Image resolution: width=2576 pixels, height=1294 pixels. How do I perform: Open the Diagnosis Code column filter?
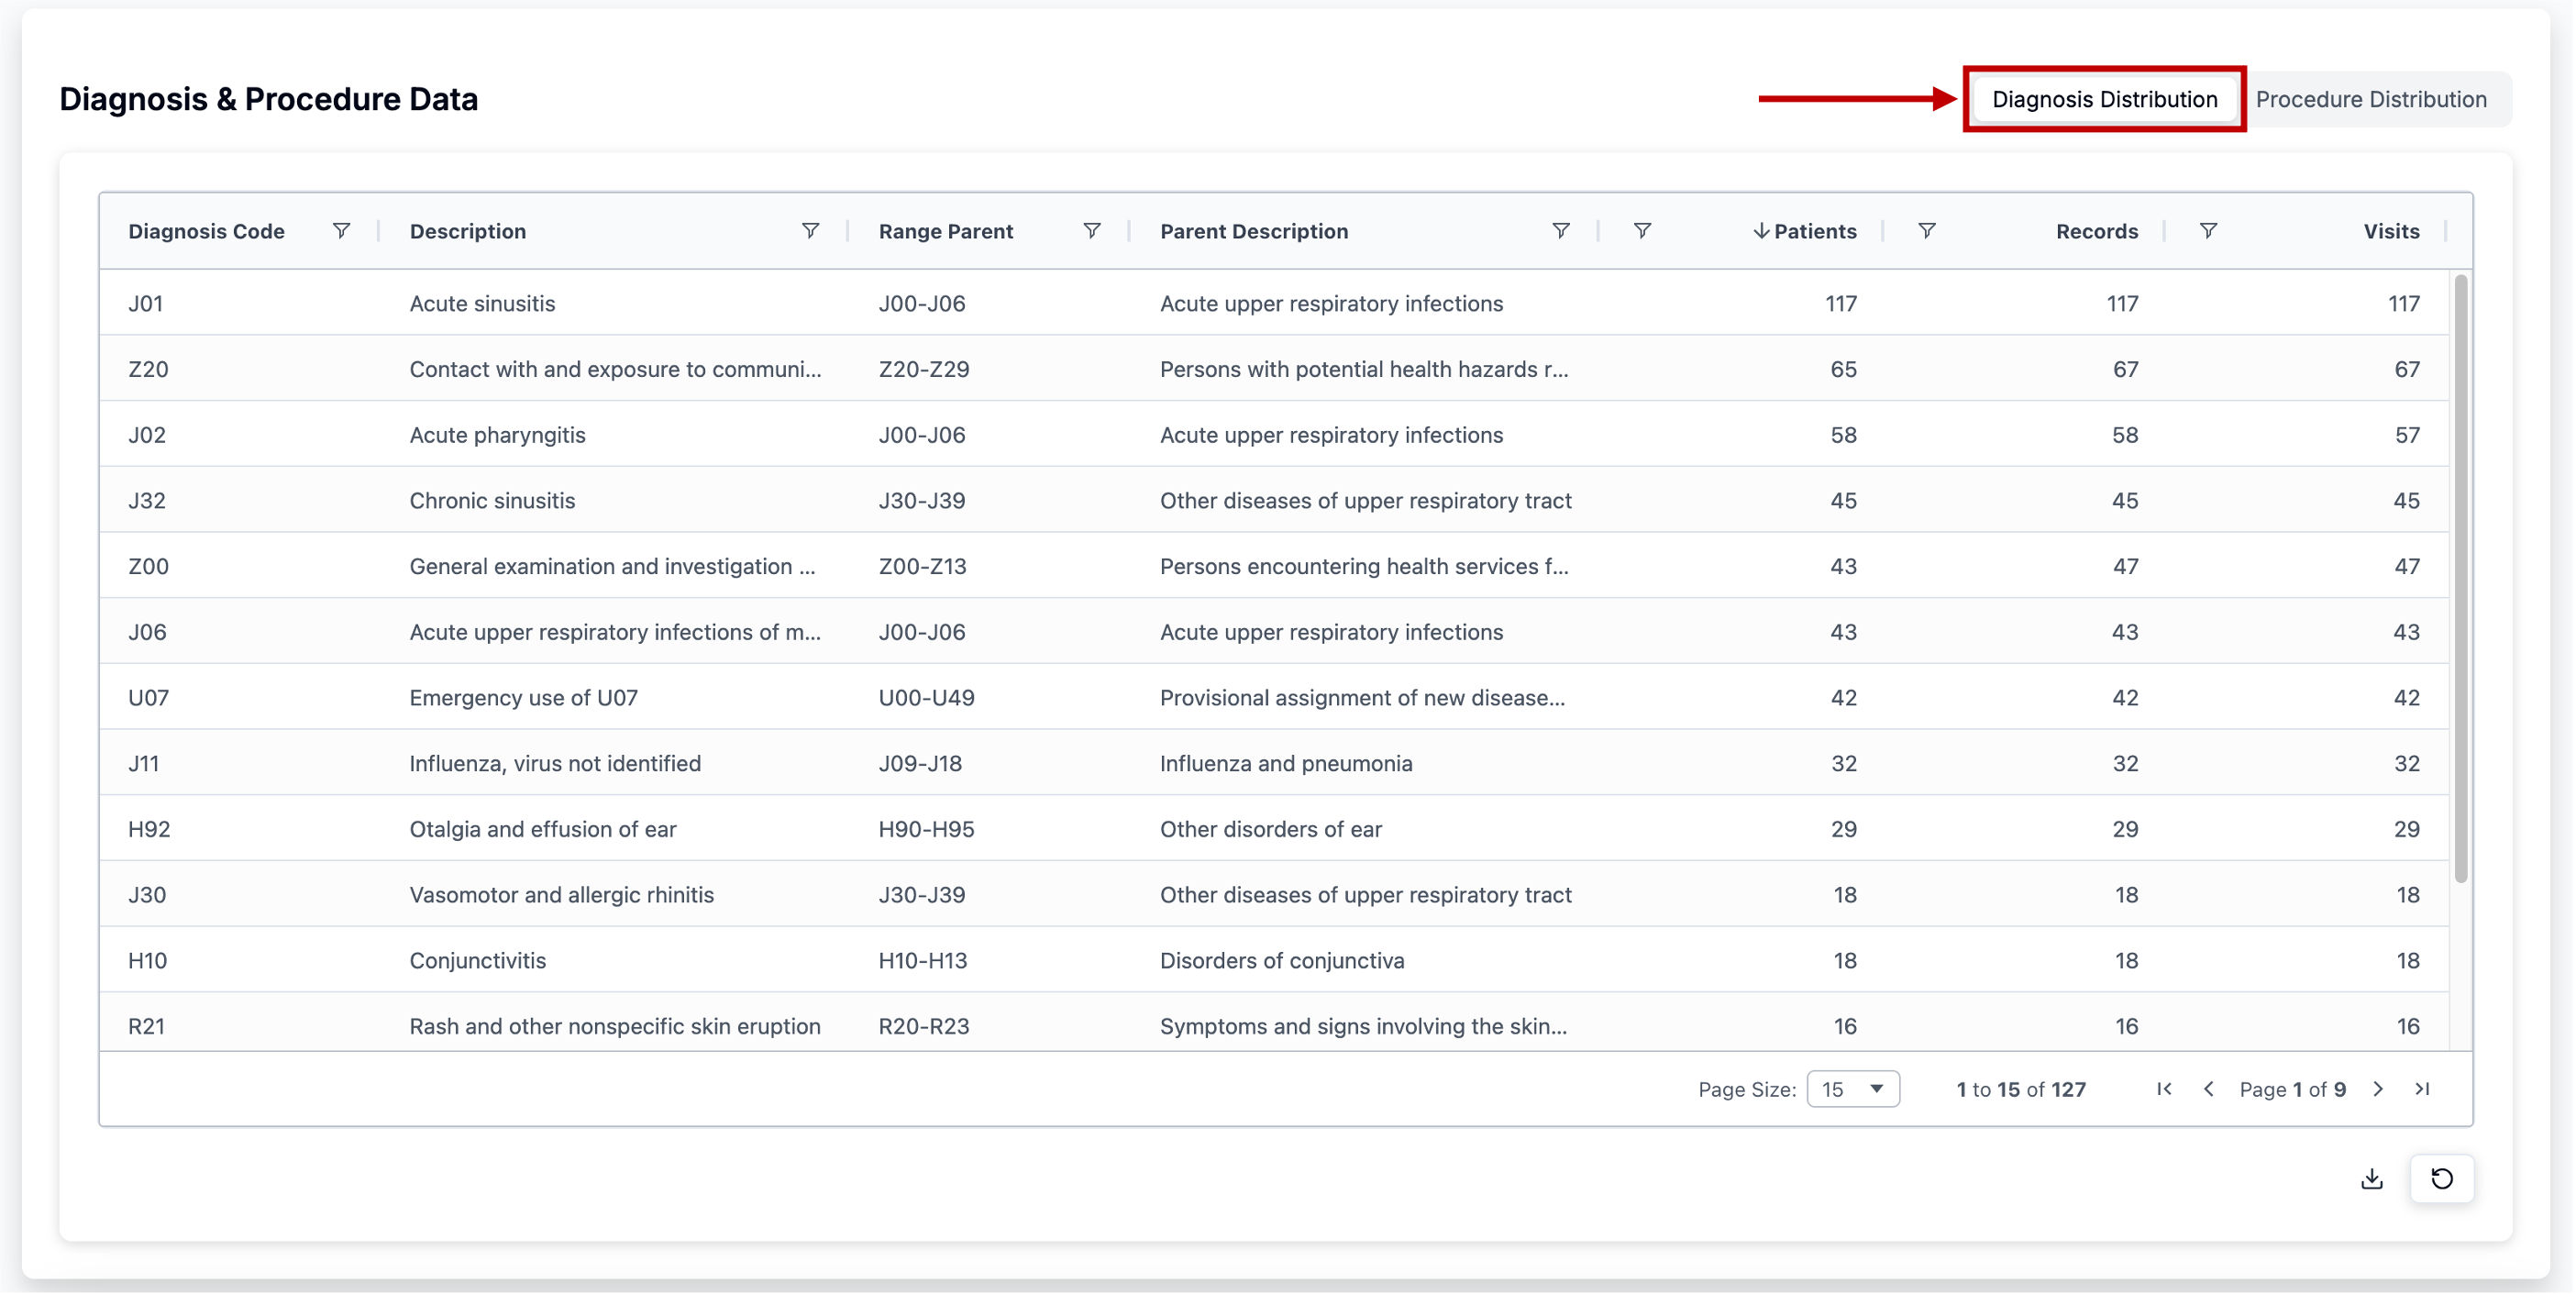tap(341, 231)
